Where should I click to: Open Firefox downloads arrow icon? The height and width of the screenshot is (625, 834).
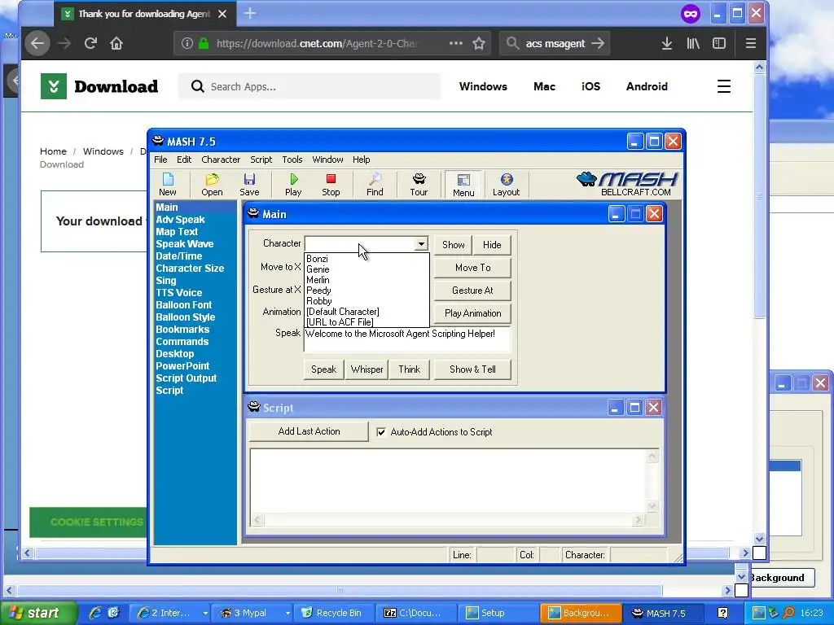pyautogui.click(x=666, y=43)
